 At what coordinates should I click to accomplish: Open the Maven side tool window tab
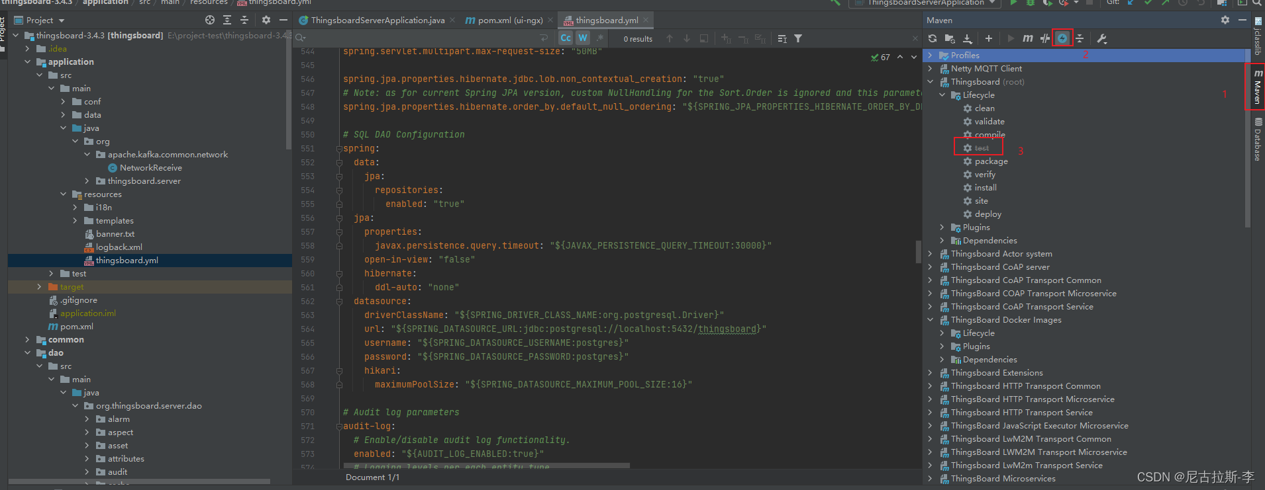1257,87
